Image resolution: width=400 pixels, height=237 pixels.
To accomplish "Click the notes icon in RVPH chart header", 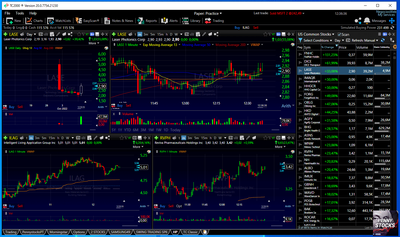I will coord(254,138).
